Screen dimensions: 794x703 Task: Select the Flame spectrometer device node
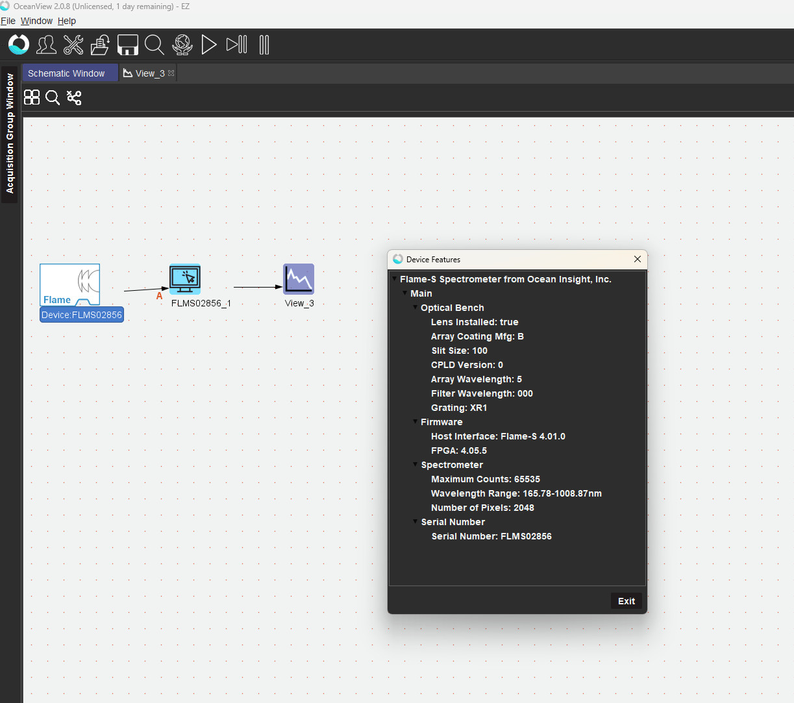[69, 284]
